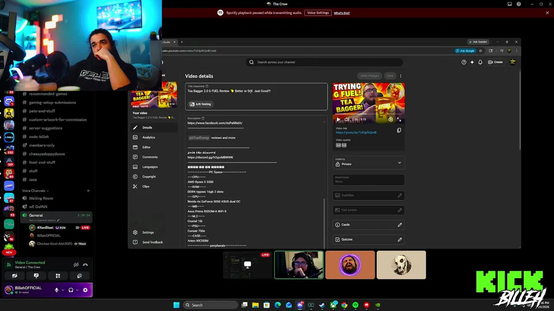Open Copyright in YouTube Studio sidebar

(x=154, y=177)
